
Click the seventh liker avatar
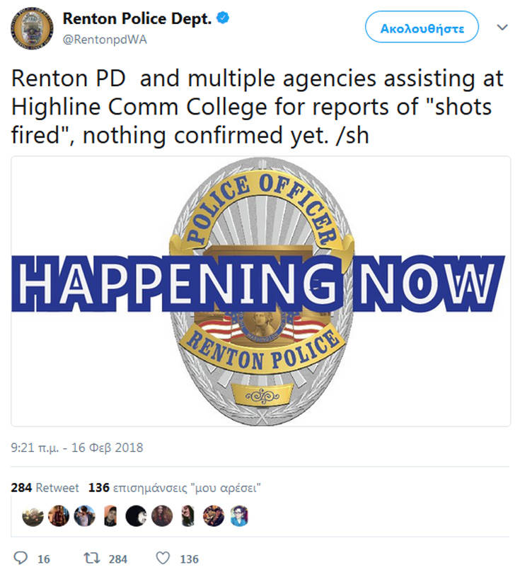point(187,517)
